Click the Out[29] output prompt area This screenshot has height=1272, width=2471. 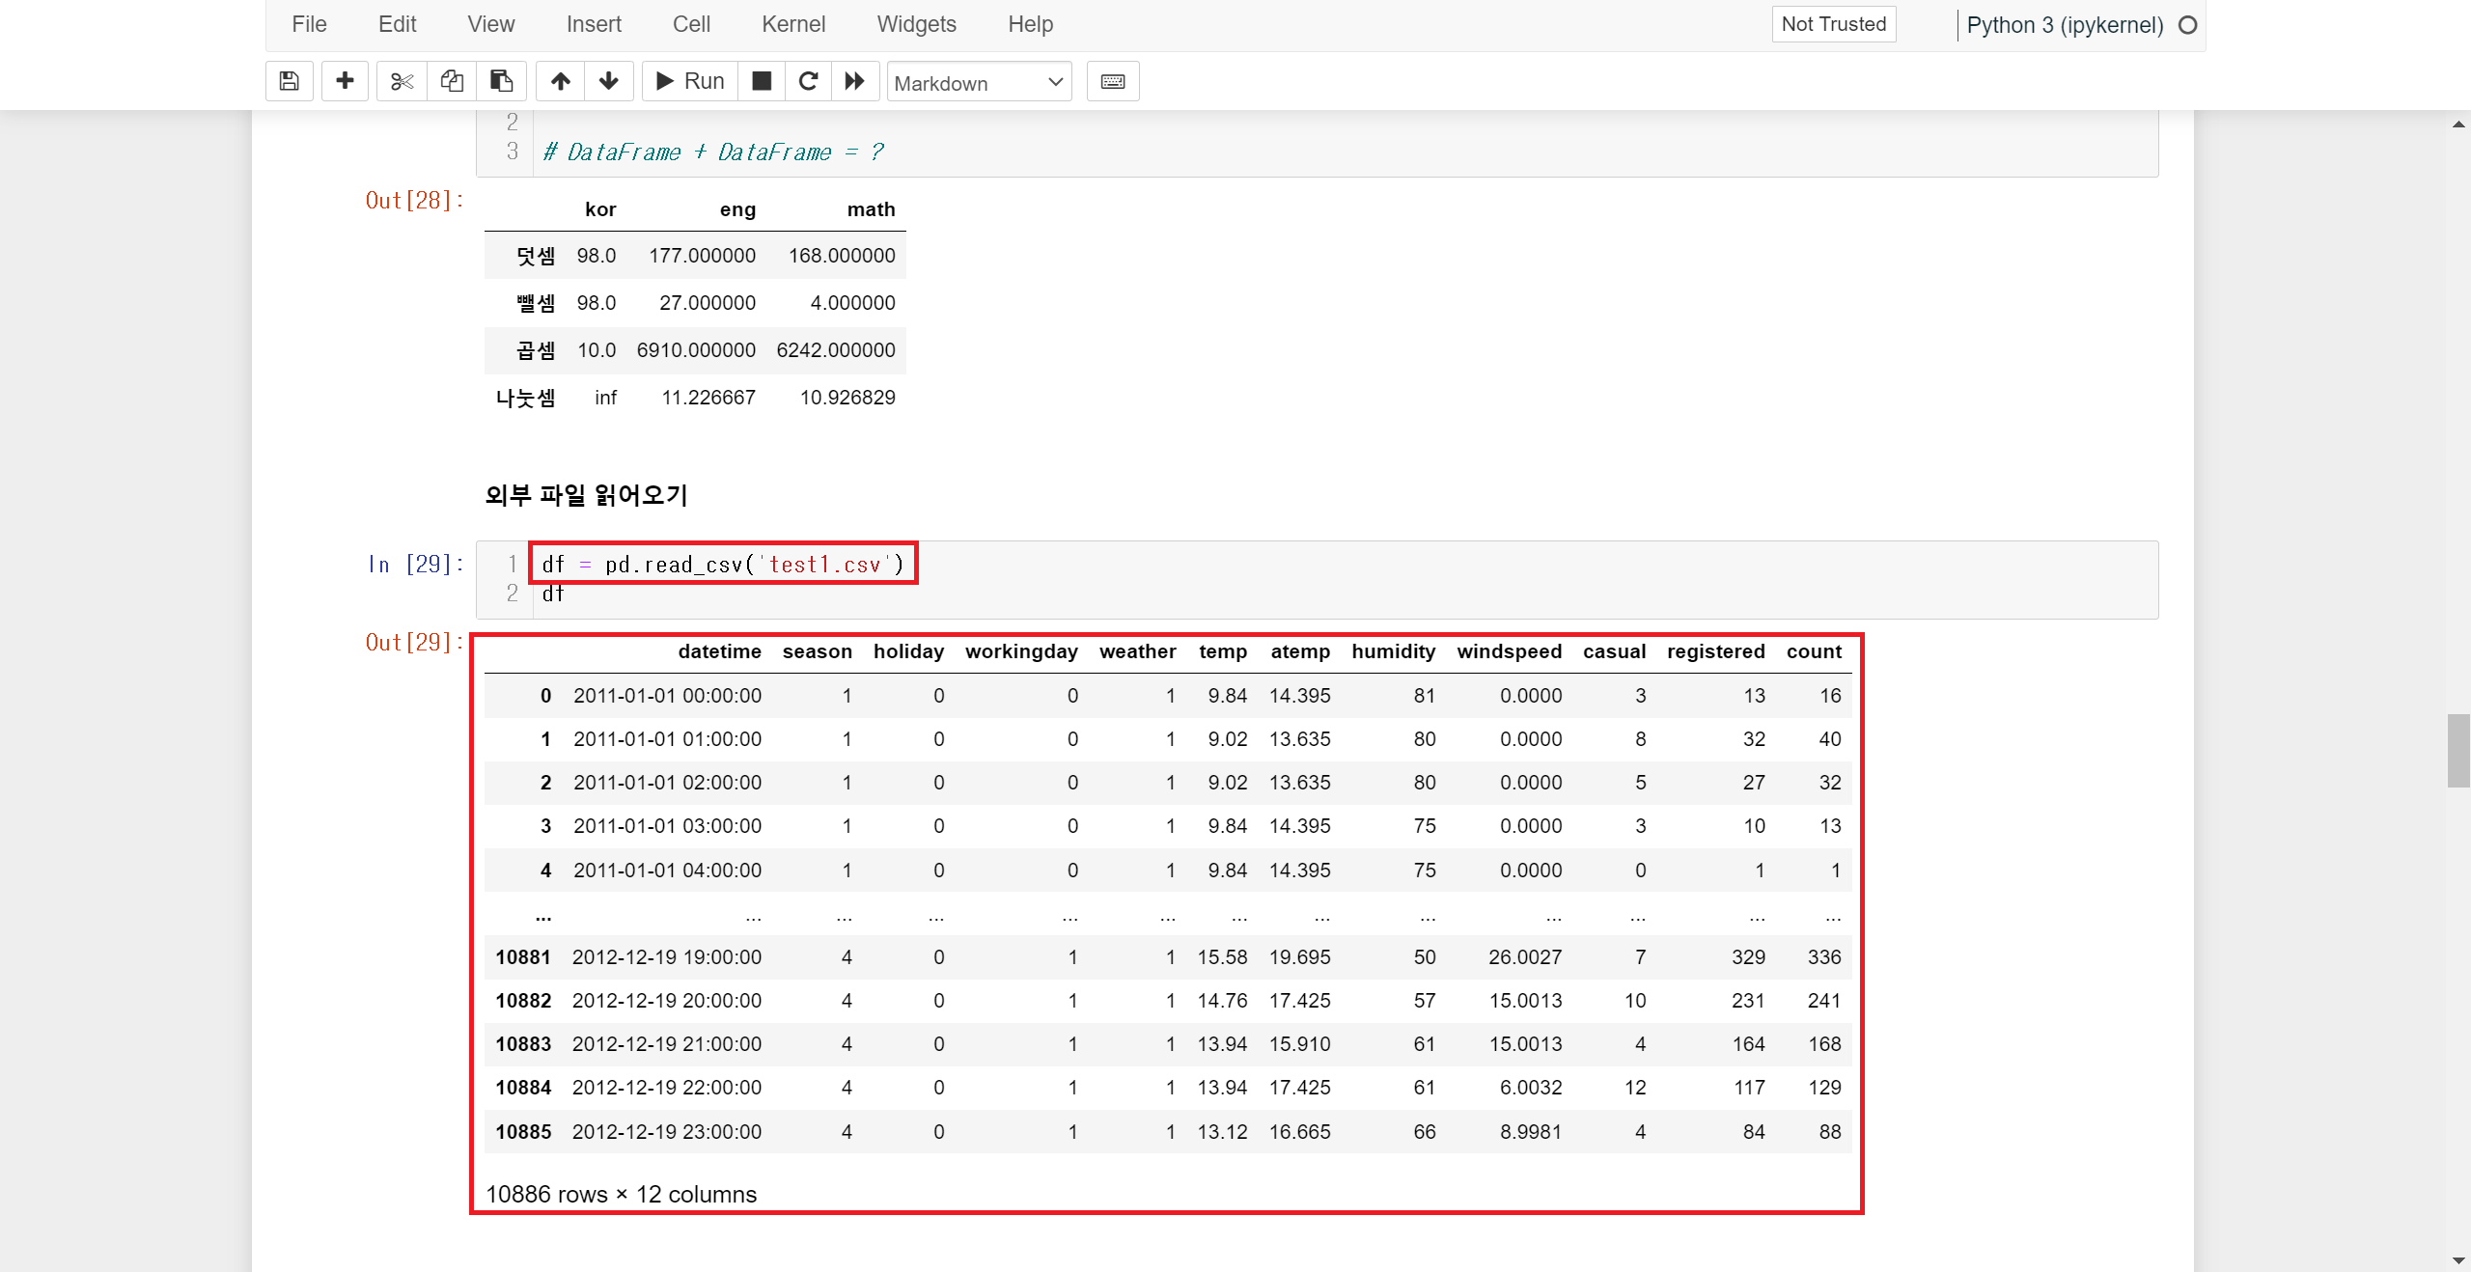pyautogui.click(x=414, y=643)
